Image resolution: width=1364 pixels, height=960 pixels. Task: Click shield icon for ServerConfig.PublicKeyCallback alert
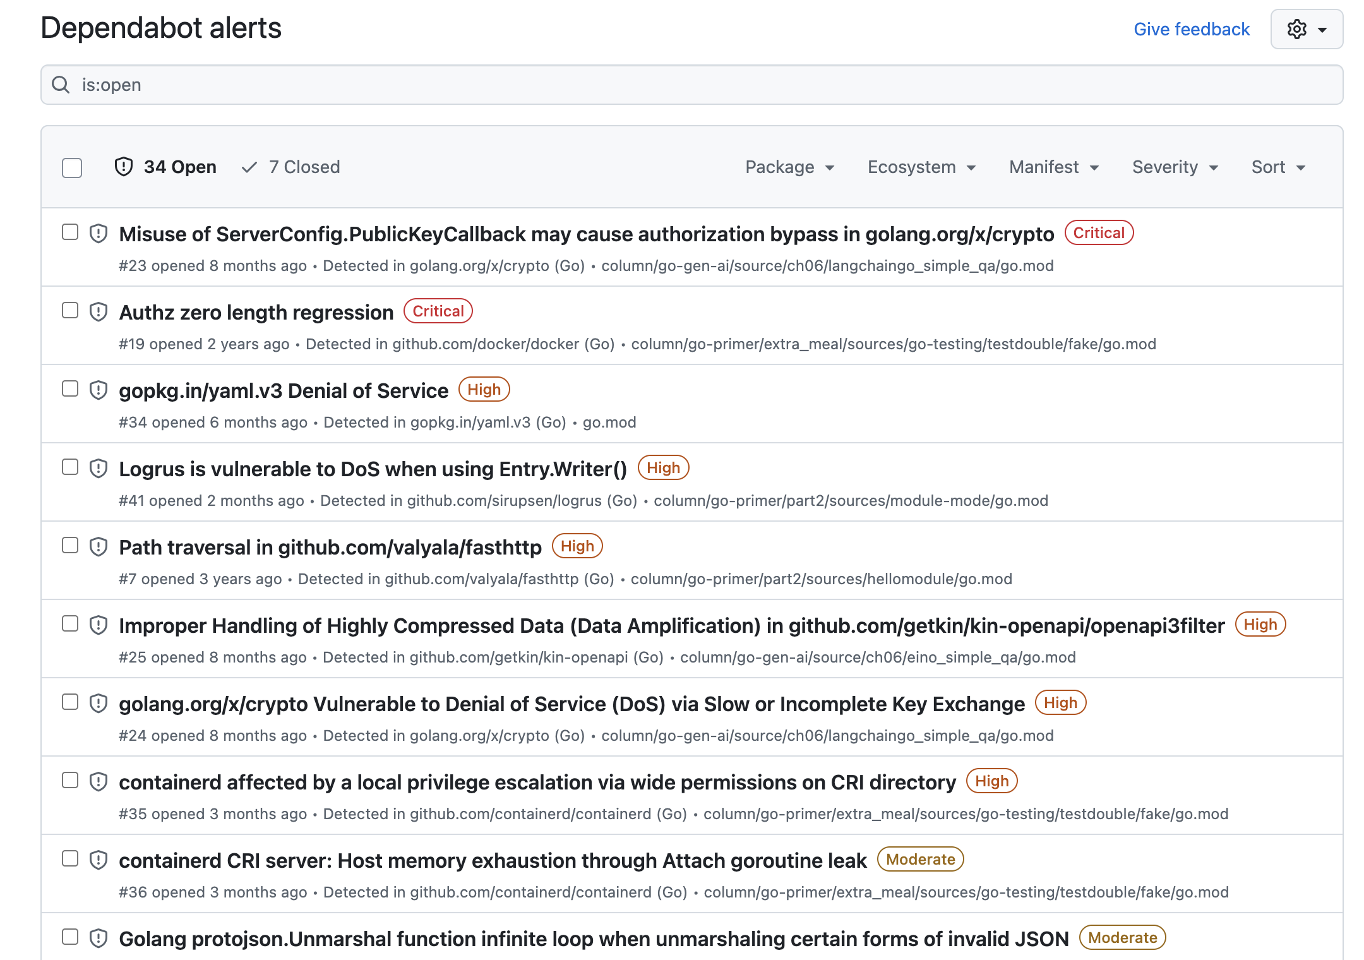click(99, 234)
